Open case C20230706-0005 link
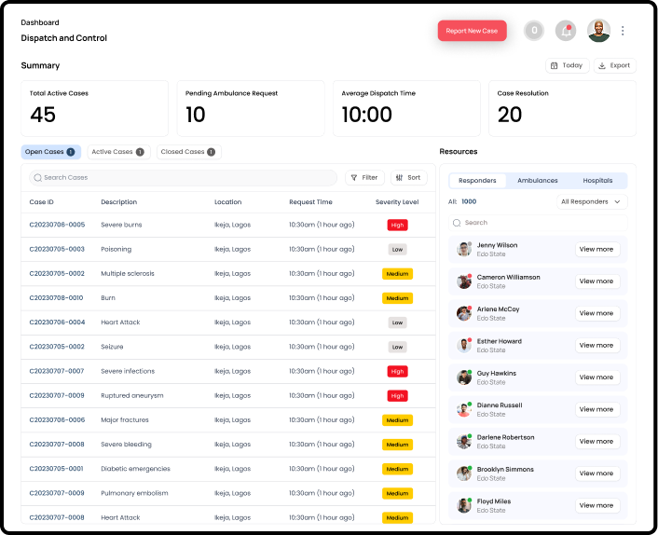The height and width of the screenshot is (535, 658). point(57,225)
